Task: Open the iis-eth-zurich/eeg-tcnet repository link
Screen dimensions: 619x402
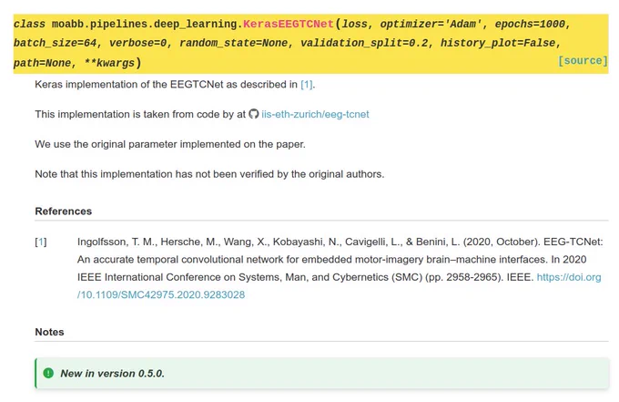Action: coord(315,114)
